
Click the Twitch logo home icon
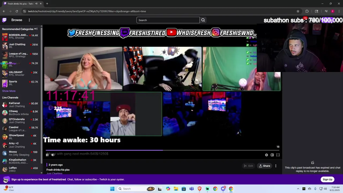tap(4, 20)
